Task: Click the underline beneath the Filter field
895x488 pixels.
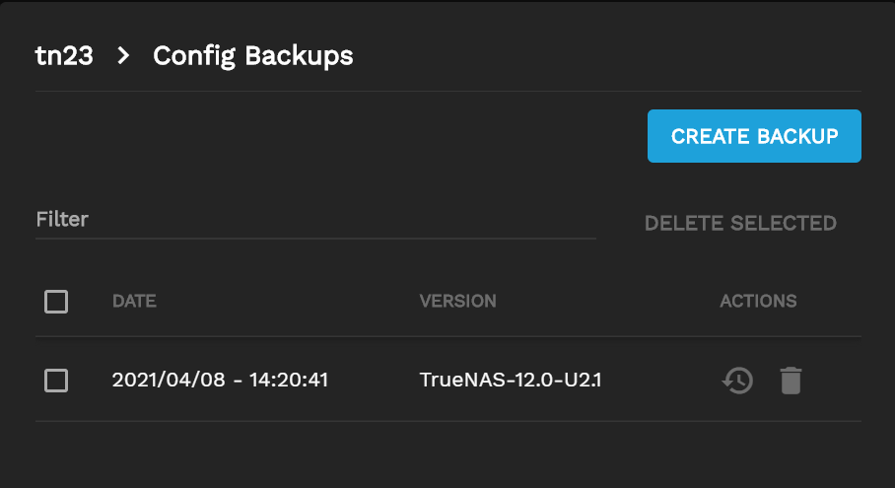Action: [315, 238]
